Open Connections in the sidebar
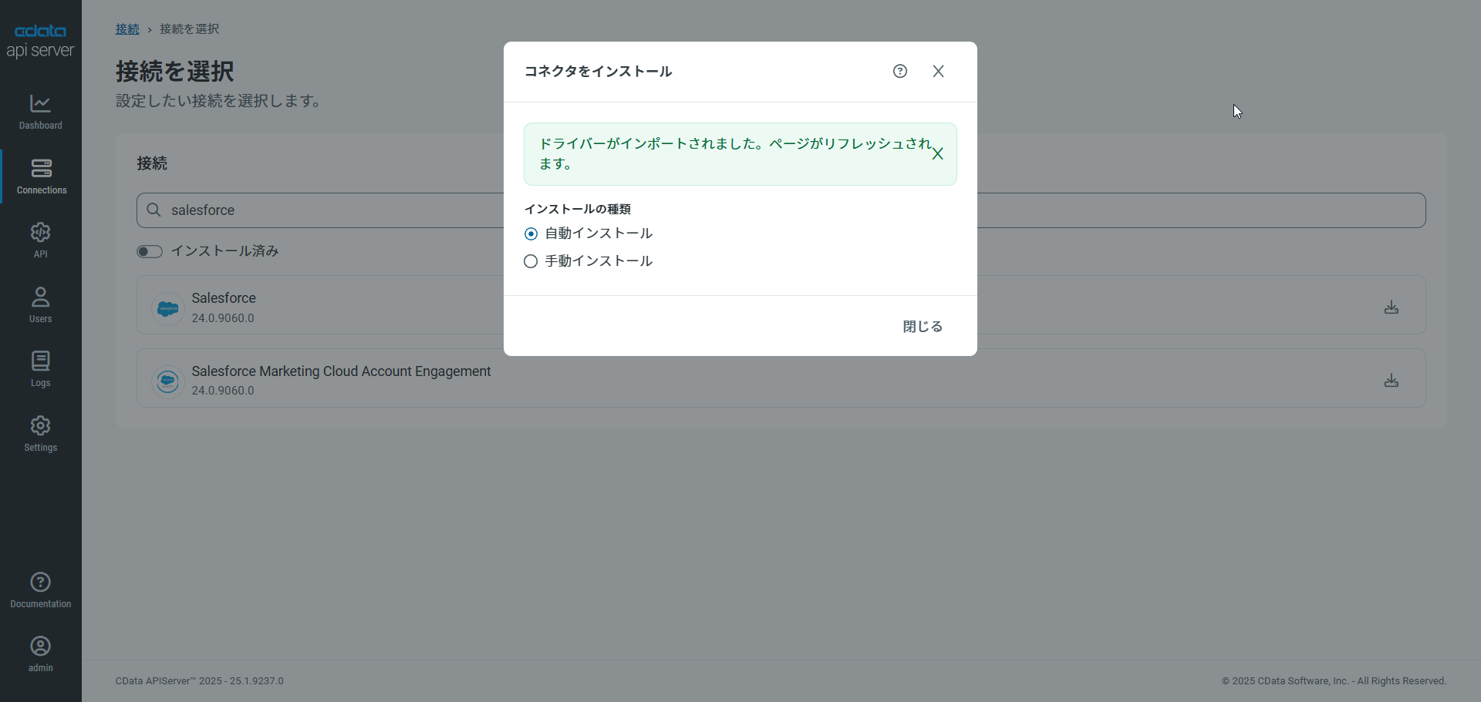This screenshot has width=1481, height=702. 41,176
